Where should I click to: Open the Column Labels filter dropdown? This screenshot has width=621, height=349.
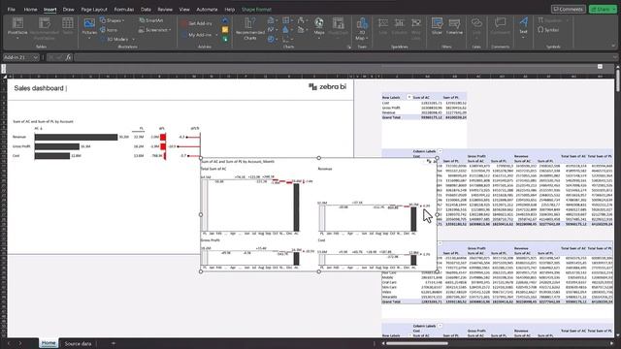click(x=440, y=151)
